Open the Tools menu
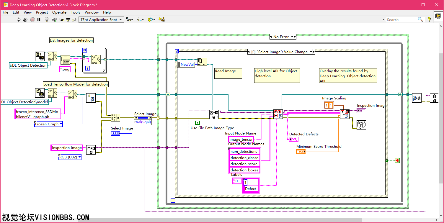444x223 pixels. 75,12
